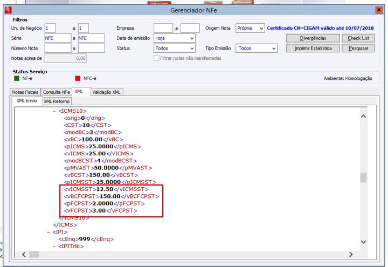Click the XML scroll up arrow
Image resolution: width=388 pixels, height=267 pixels.
pos(363,116)
